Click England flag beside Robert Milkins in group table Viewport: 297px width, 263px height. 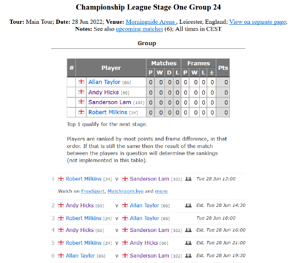[81, 112]
